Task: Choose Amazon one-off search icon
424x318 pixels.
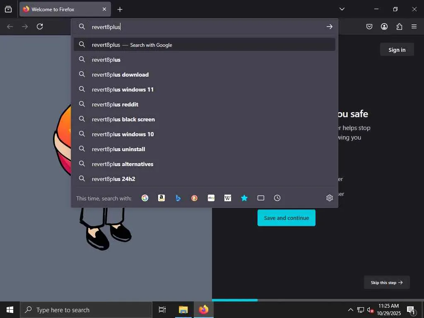Action: 161,198
